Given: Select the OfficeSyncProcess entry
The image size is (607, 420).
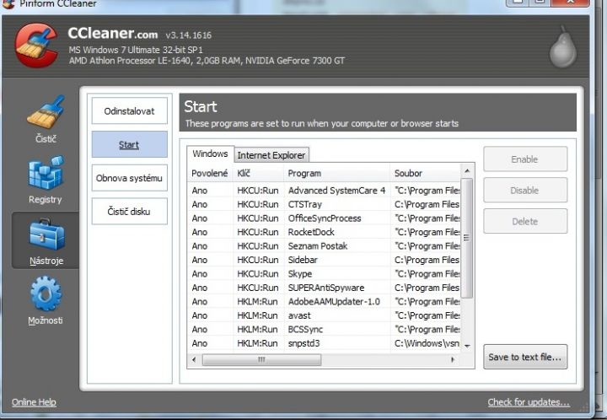Looking at the screenshot, I should click(x=325, y=218).
